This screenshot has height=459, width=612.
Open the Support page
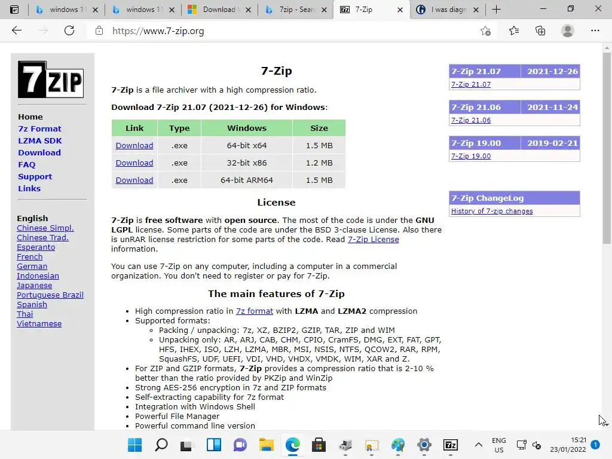35,176
